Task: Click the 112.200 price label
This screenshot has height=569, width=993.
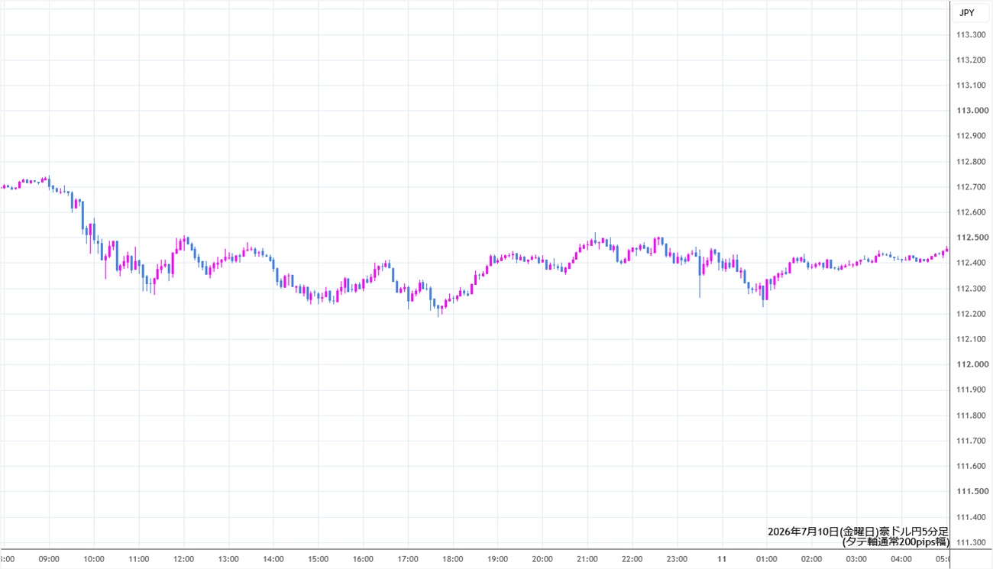Action: coord(970,314)
